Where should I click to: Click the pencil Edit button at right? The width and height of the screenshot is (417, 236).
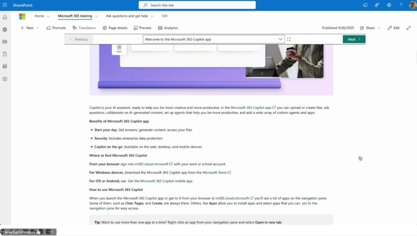coord(394,28)
